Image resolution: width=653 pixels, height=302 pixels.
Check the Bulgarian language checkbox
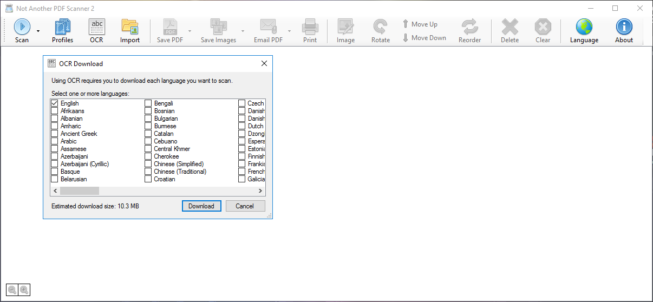pos(148,118)
